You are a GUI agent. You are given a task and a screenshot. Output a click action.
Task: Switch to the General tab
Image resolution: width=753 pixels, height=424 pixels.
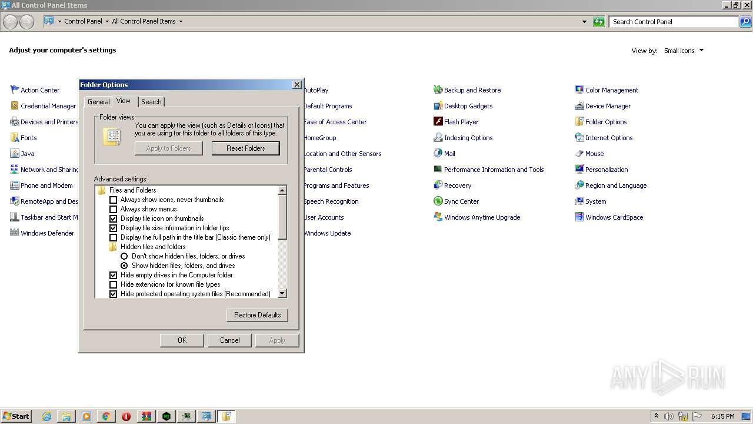pos(99,102)
